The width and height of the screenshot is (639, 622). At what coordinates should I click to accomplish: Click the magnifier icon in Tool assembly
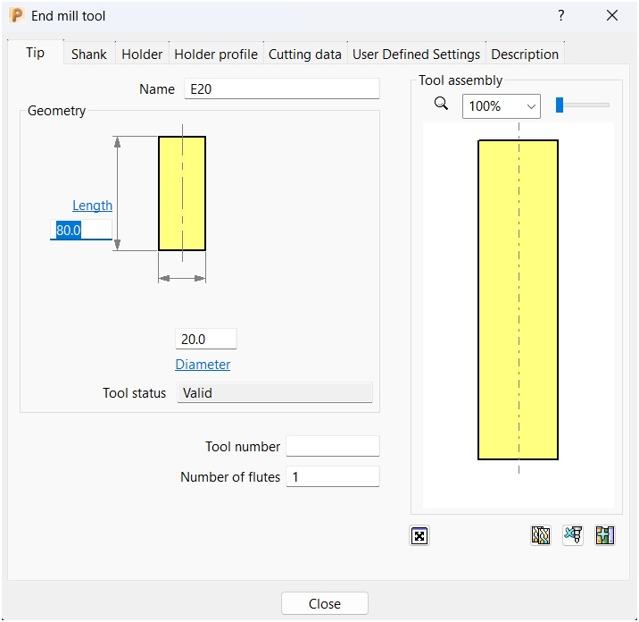[441, 104]
